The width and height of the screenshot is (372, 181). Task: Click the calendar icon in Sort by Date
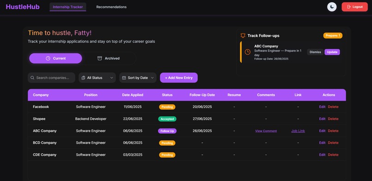(x=124, y=78)
